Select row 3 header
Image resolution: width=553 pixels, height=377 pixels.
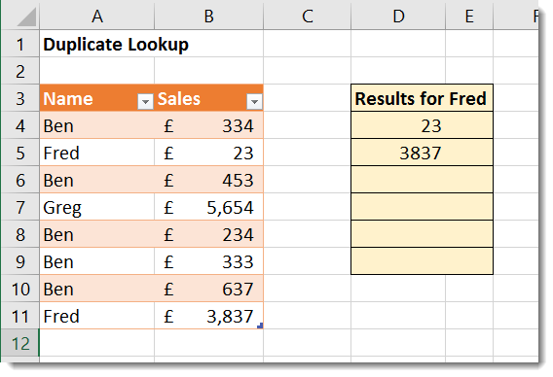point(20,98)
